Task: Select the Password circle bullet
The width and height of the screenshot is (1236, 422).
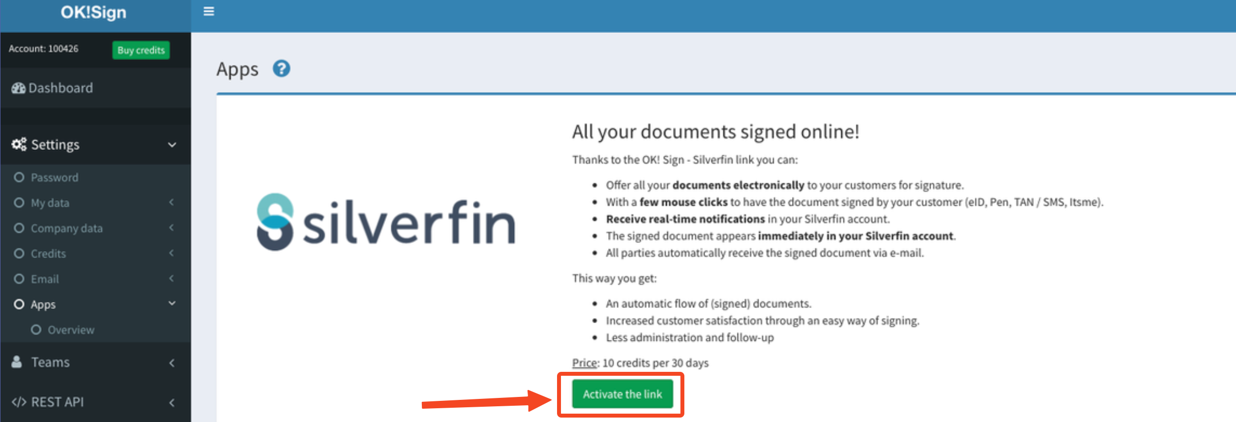Action: coord(19,177)
